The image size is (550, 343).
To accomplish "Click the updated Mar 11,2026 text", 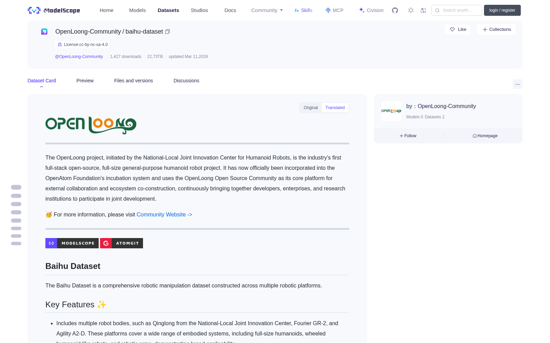I will 188,57.
